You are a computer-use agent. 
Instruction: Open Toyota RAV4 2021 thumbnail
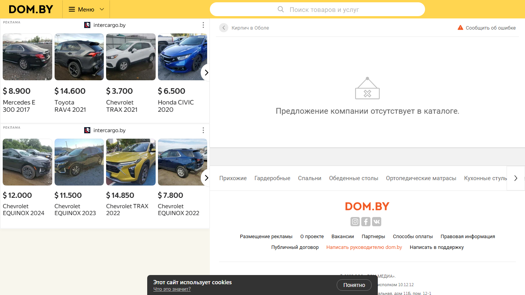point(79,57)
